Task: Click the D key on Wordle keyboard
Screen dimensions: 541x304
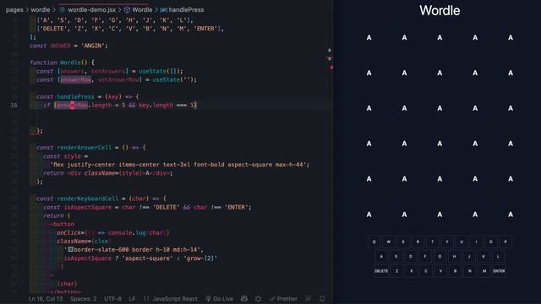Action: (x=411, y=257)
